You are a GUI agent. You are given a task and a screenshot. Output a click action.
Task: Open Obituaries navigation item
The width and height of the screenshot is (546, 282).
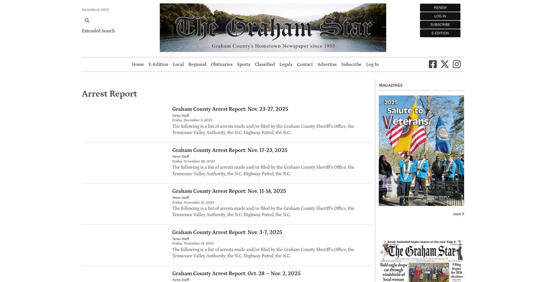(x=222, y=65)
